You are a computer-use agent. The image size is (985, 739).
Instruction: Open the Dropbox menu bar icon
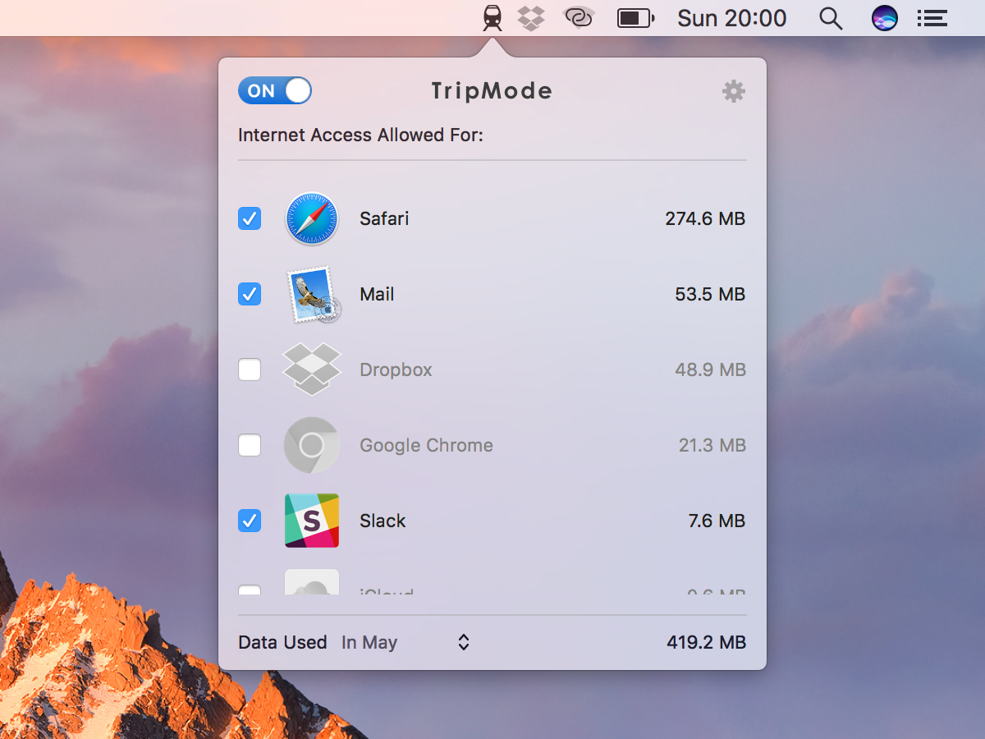coord(532,18)
